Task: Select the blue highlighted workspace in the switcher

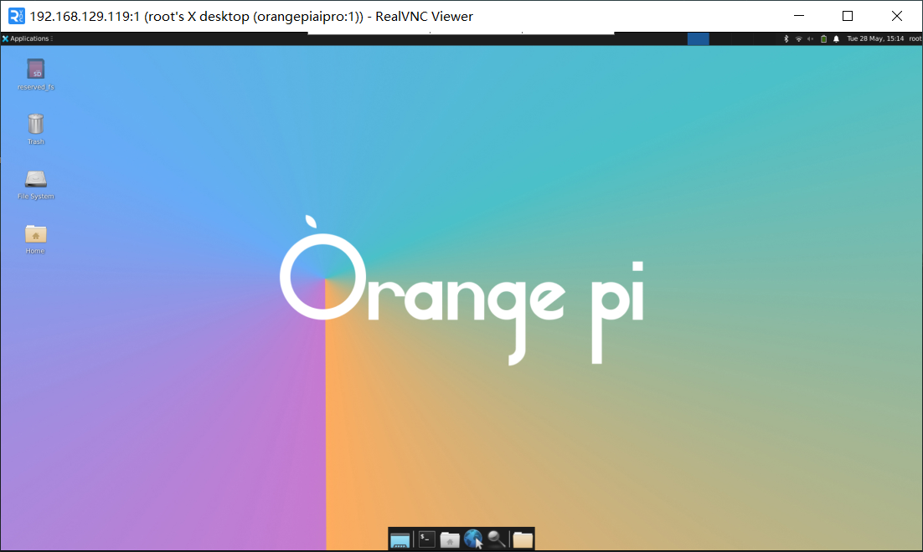Action: (699, 38)
